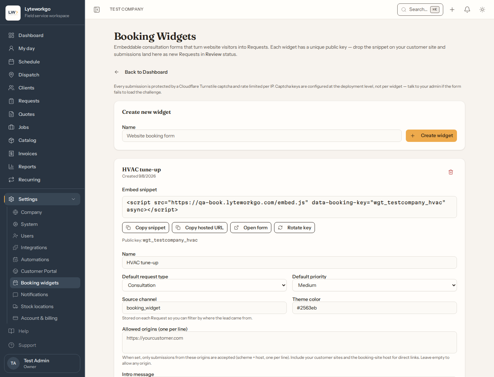The image size is (494, 377).
Task: Open Jobs in sidebar
Action: 42,127
